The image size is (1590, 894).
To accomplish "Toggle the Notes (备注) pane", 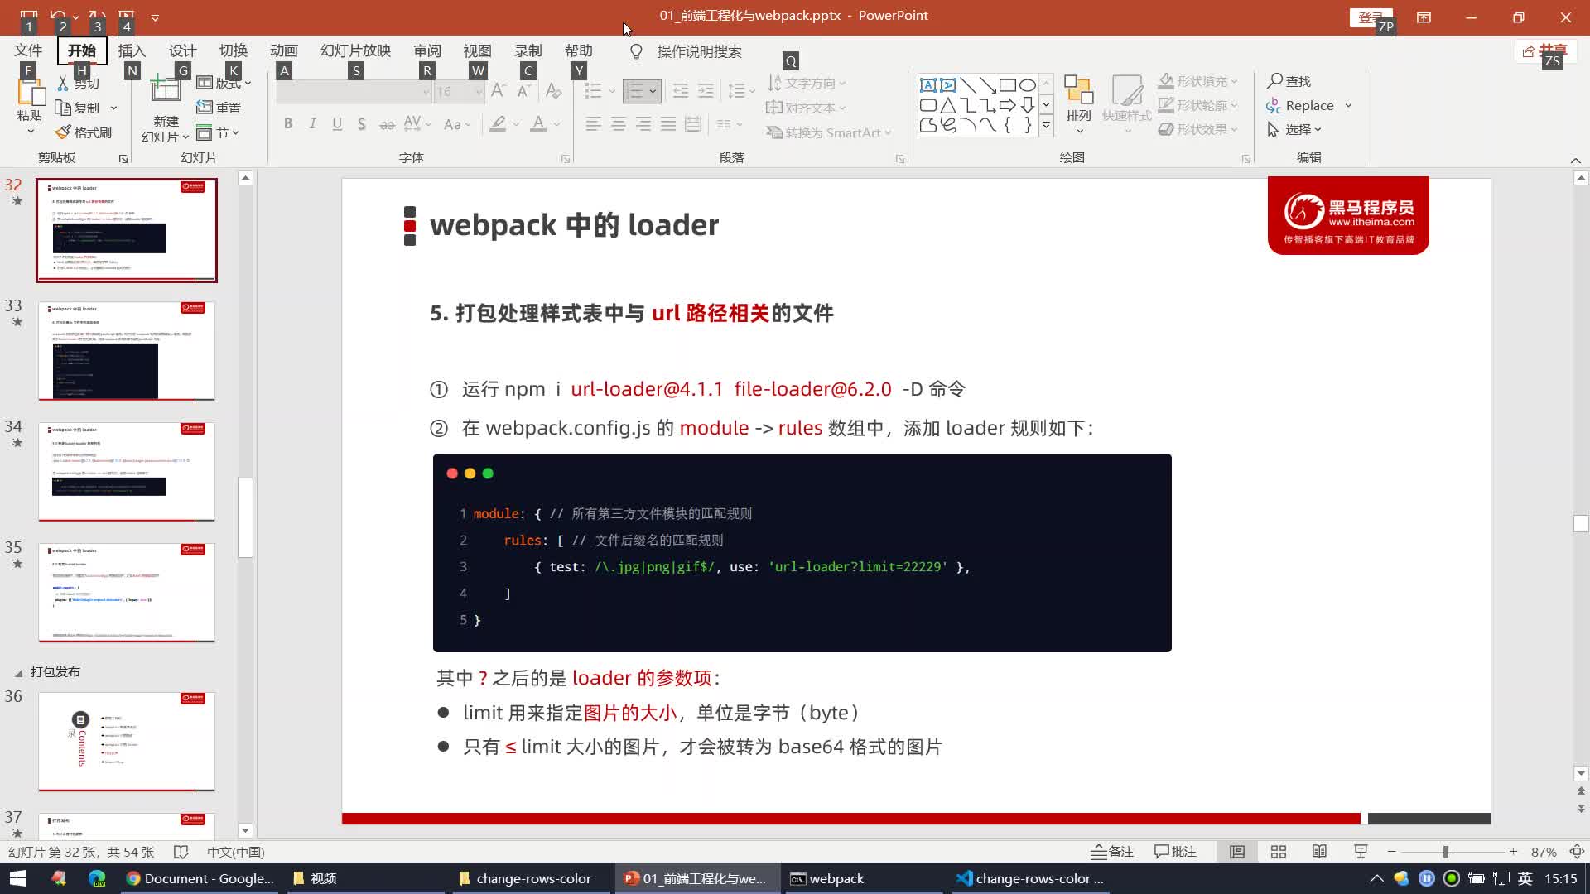I will (x=1112, y=852).
